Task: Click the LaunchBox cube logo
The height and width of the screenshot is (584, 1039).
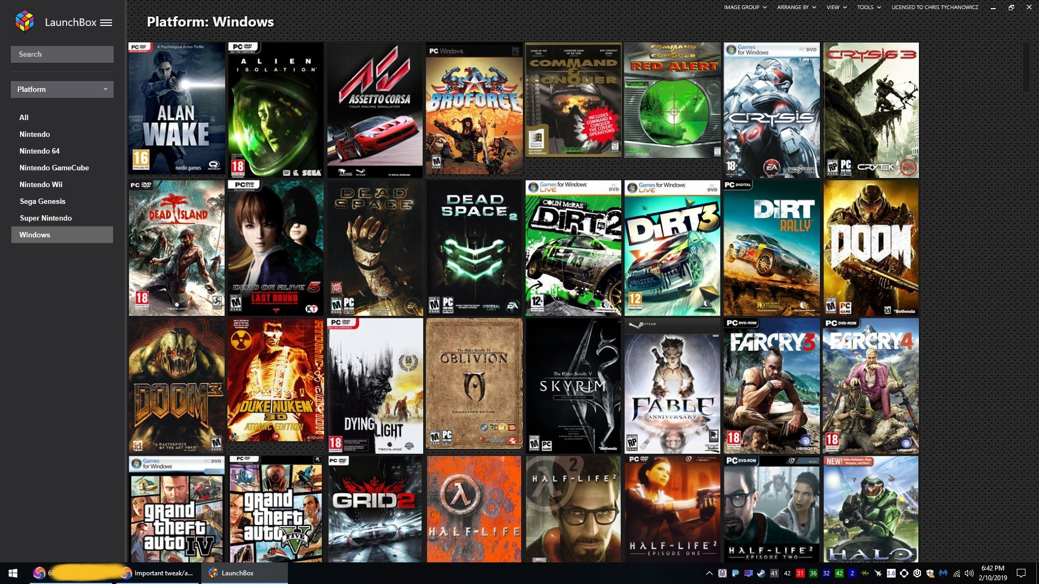Action: (x=24, y=22)
